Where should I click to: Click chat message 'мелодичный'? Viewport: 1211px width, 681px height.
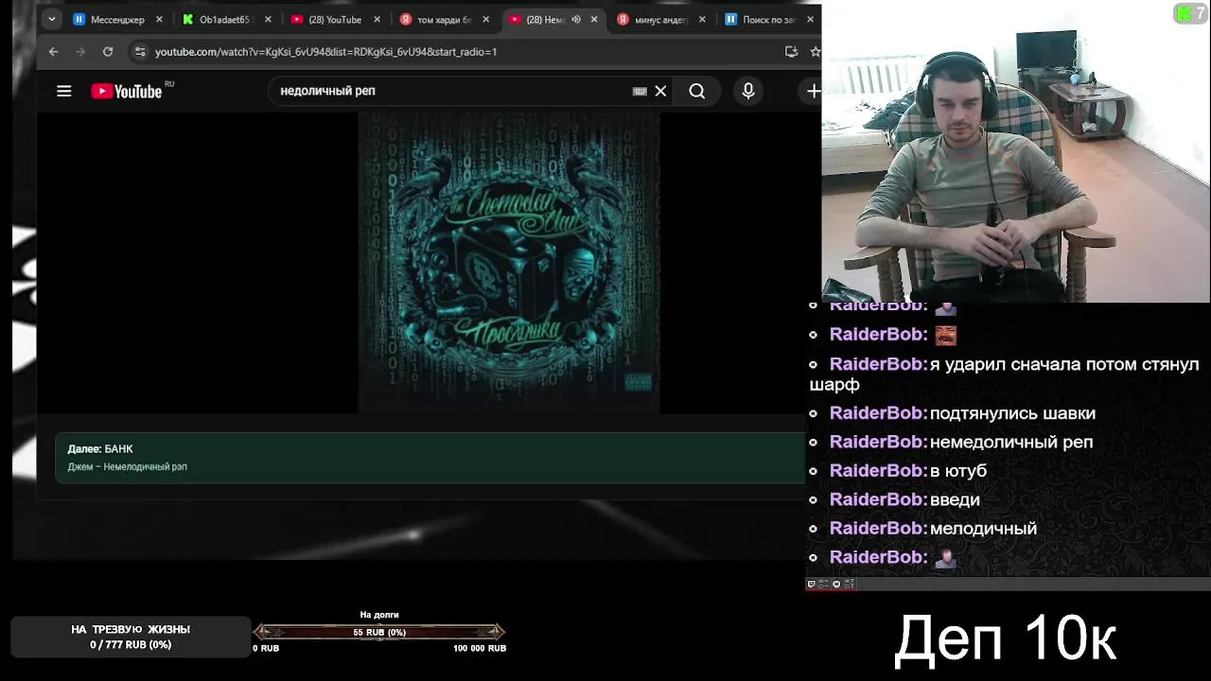pyautogui.click(x=983, y=529)
